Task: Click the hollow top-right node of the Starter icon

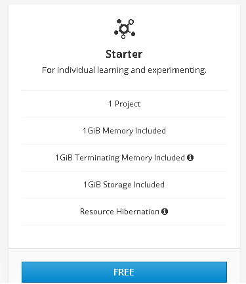Action: pyautogui.click(x=131, y=22)
